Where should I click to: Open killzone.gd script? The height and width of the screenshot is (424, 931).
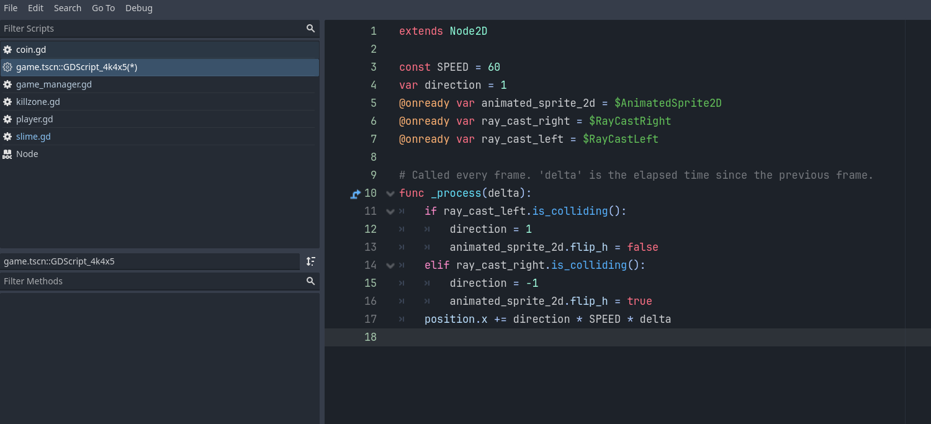point(160,102)
